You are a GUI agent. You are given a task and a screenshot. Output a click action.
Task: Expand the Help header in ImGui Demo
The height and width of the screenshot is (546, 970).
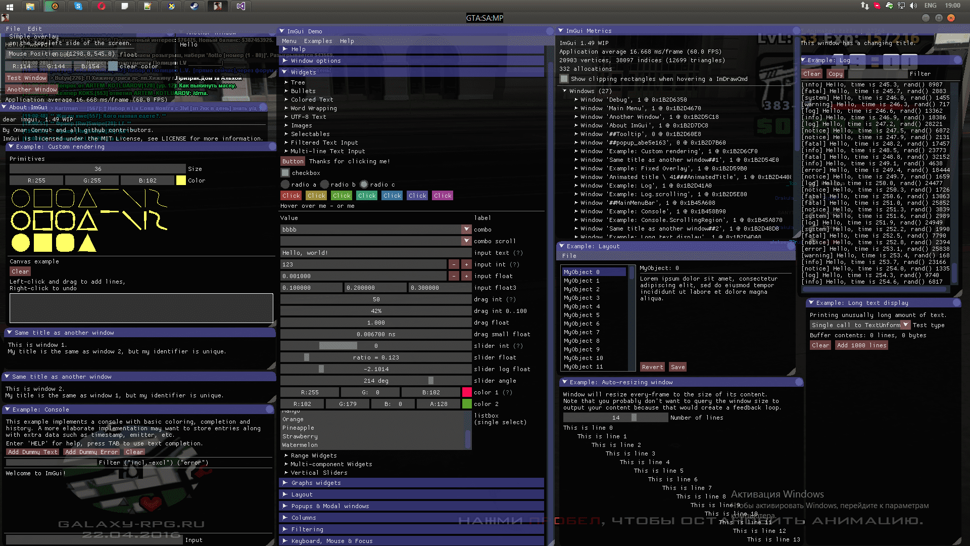412,49
